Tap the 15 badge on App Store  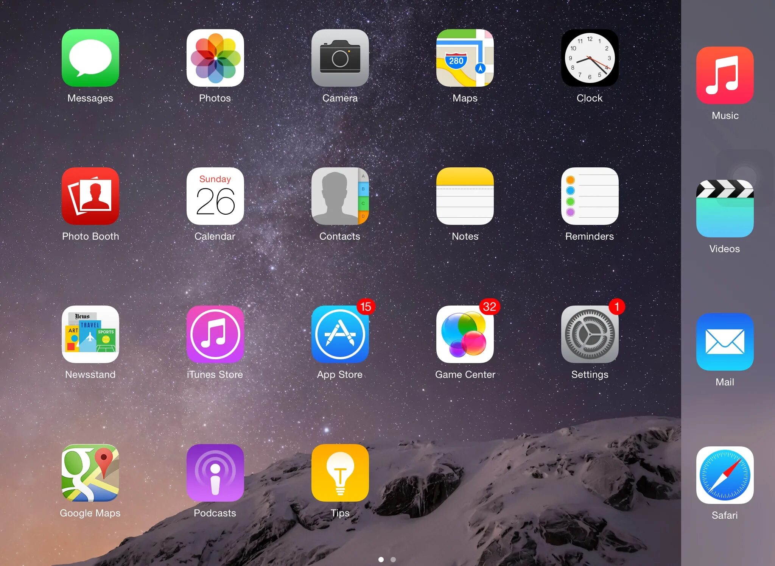point(366,306)
